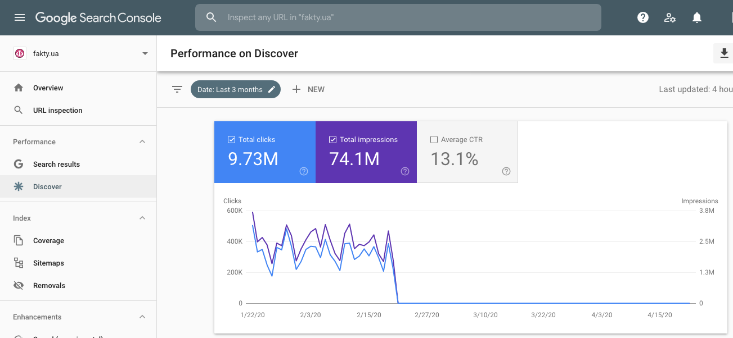Edit the Date: Last 3 months filter
The image size is (733, 338).
point(235,89)
